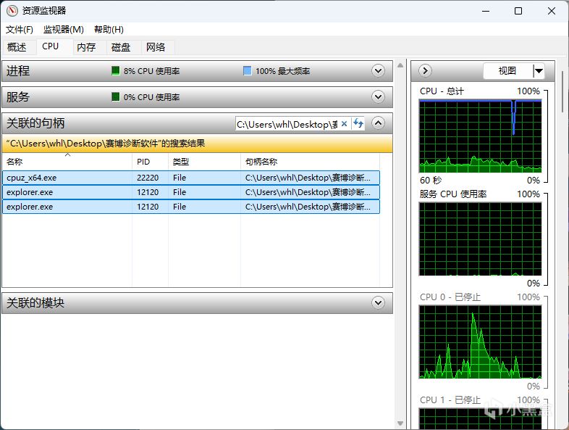569x430 pixels.
Task: Sort by 名称 column header
Action: click(x=67, y=162)
